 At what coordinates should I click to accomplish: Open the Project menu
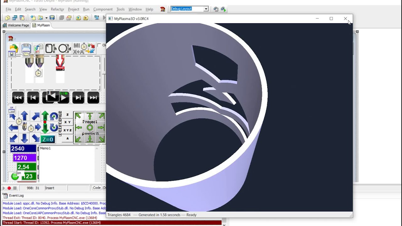(73, 9)
